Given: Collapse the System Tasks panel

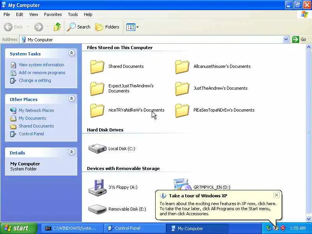Looking at the screenshot, I should coord(72,53).
